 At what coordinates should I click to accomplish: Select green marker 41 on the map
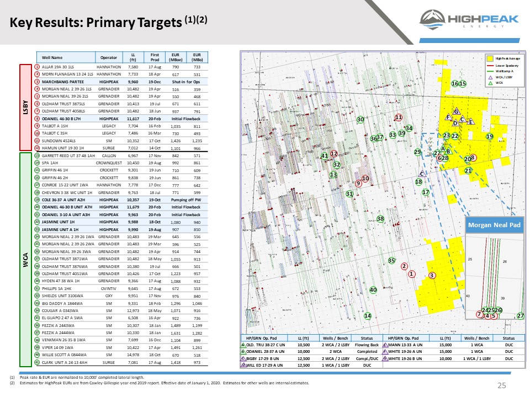click(325, 155)
